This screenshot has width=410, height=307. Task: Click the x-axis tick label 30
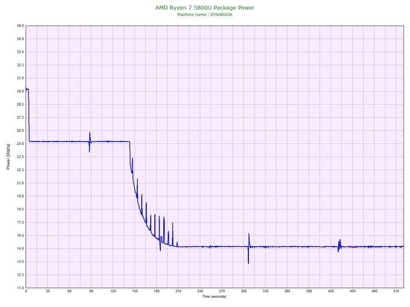click(x=48, y=291)
